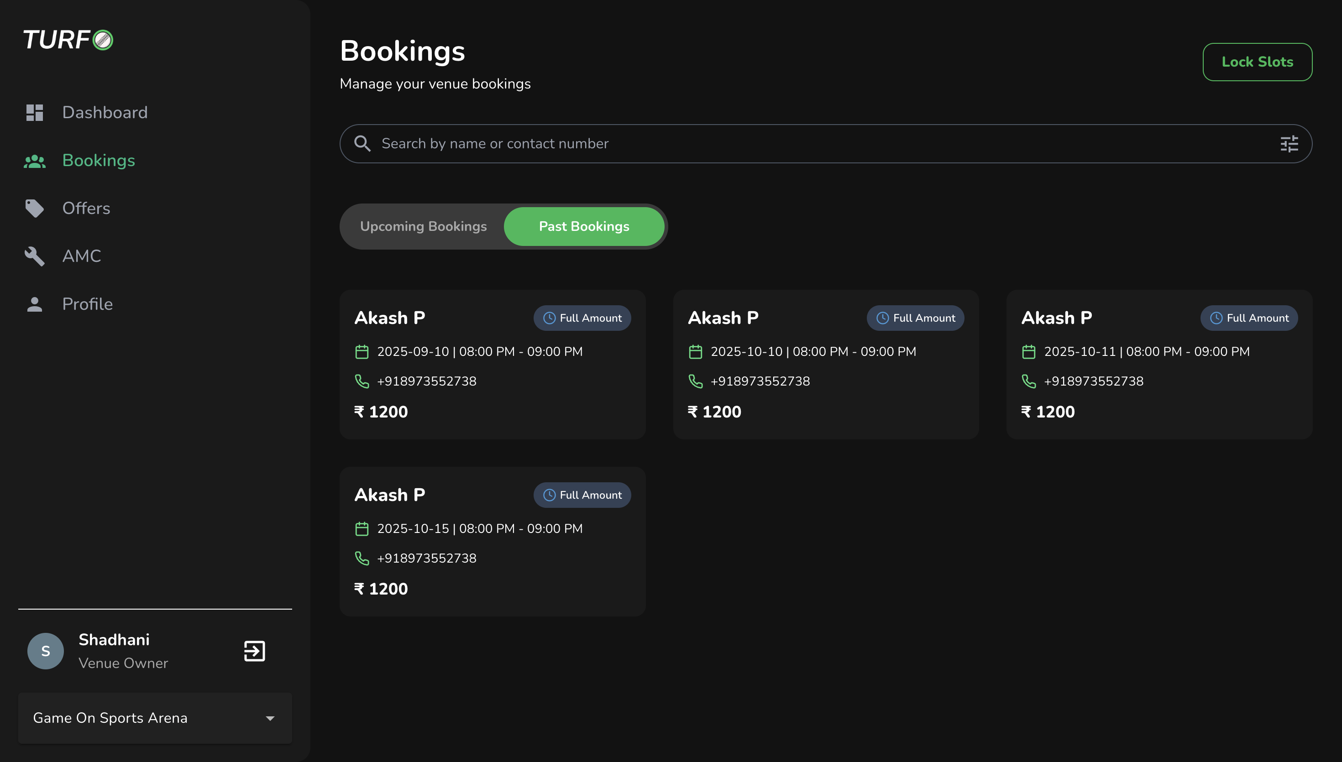Click the logout icon next to Shadhani
1342x762 pixels.
(x=254, y=651)
